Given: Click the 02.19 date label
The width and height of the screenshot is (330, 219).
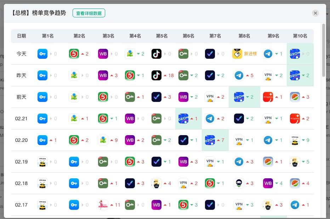Looking at the screenshot, I should [x=21, y=162].
